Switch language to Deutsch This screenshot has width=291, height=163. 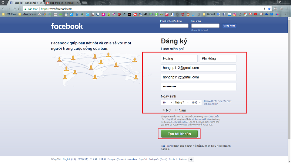point(173,159)
